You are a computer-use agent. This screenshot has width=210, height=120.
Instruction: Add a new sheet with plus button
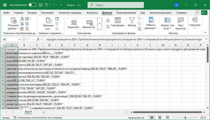click(43, 112)
